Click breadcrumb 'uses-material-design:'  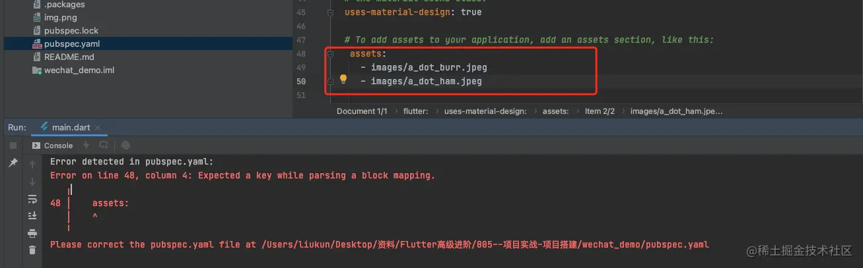485,111
